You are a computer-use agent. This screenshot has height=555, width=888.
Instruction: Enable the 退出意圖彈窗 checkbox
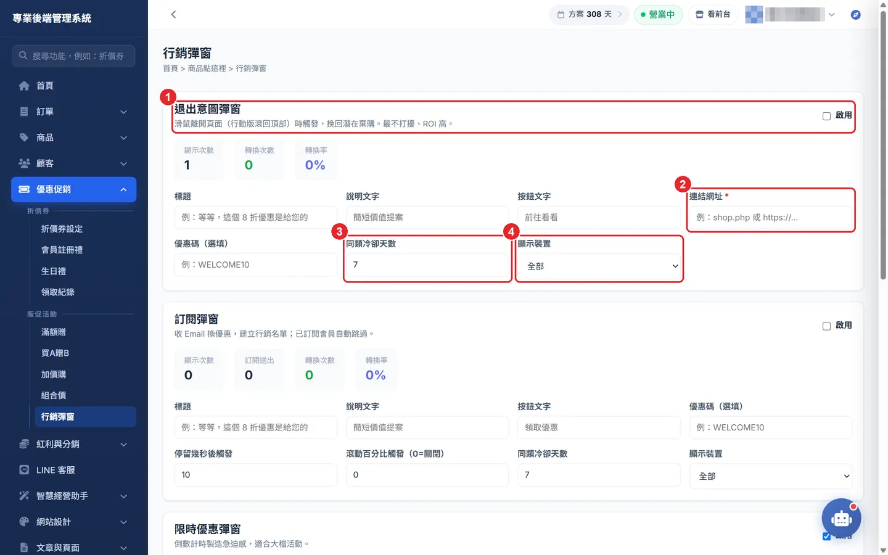tap(826, 116)
